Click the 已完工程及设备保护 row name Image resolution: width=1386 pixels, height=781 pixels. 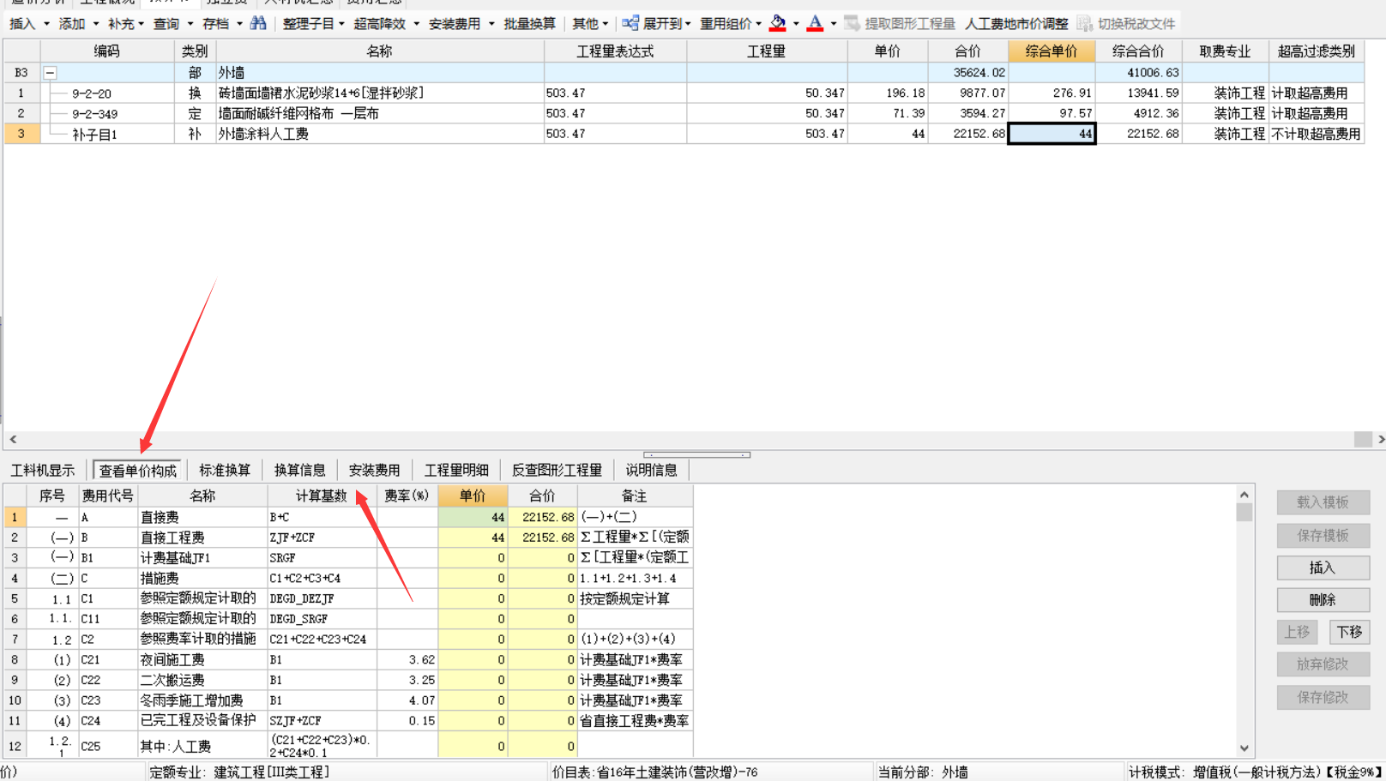[202, 720]
